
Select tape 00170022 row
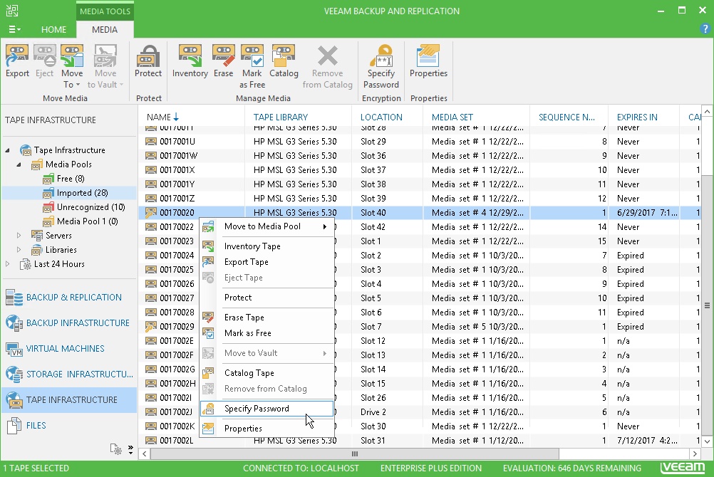[420, 226]
